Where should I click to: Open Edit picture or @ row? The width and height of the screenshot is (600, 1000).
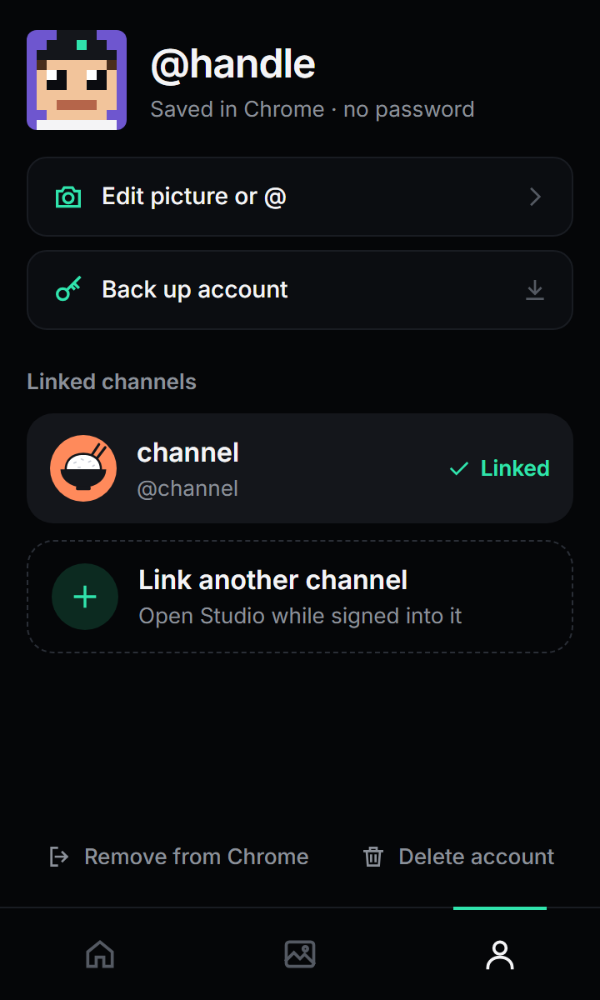(x=300, y=197)
